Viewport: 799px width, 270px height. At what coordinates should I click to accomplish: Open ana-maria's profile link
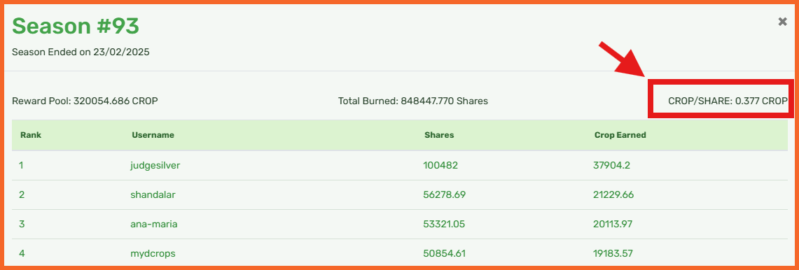tap(154, 224)
